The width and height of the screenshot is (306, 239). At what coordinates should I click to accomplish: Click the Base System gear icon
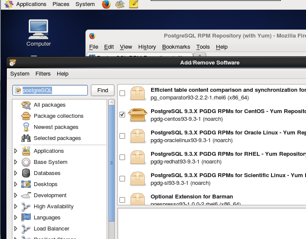click(x=26, y=162)
